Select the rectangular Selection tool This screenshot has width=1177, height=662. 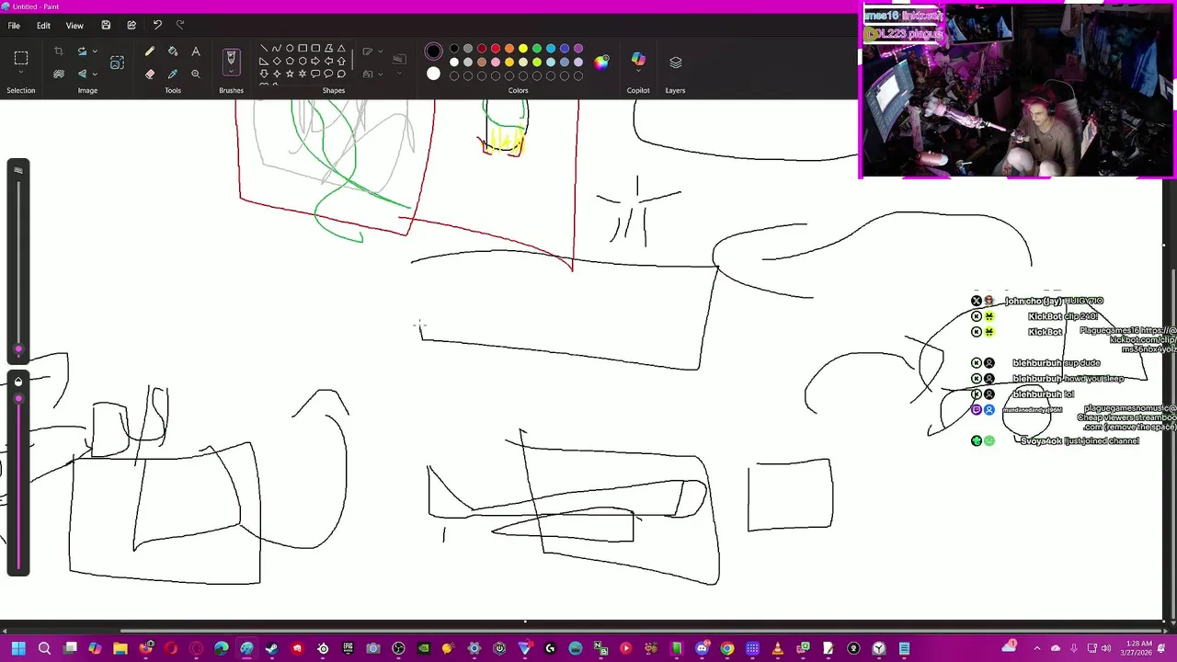point(21,58)
